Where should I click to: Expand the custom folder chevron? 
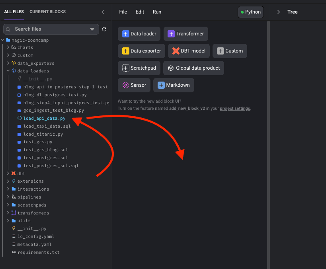tap(8, 55)
